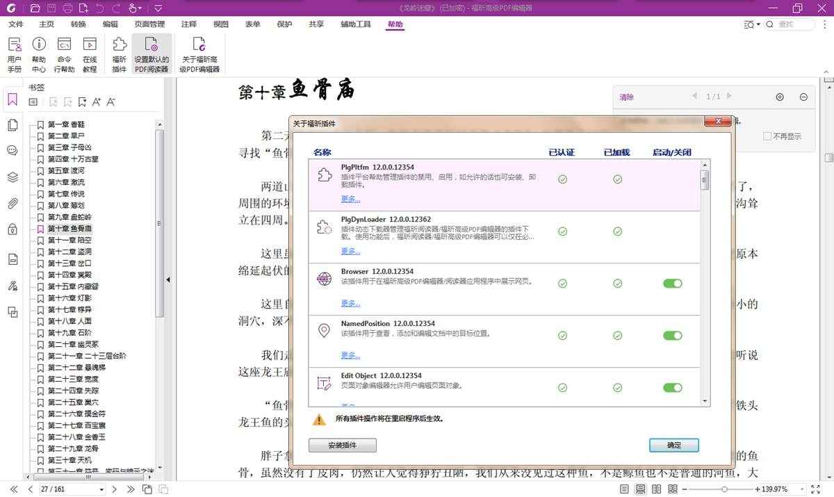Open the layers panel icon in the sidebar

point(13,177)
